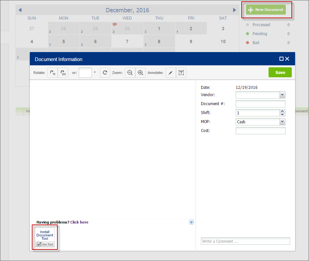Expand the Having problems chevron
The height and width of the screenshot is (261, 309).
click(191, 222)
